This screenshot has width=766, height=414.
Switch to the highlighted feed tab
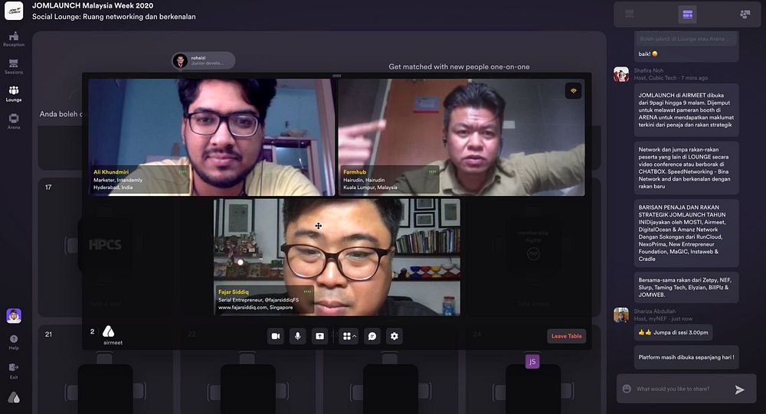(687, 15)
